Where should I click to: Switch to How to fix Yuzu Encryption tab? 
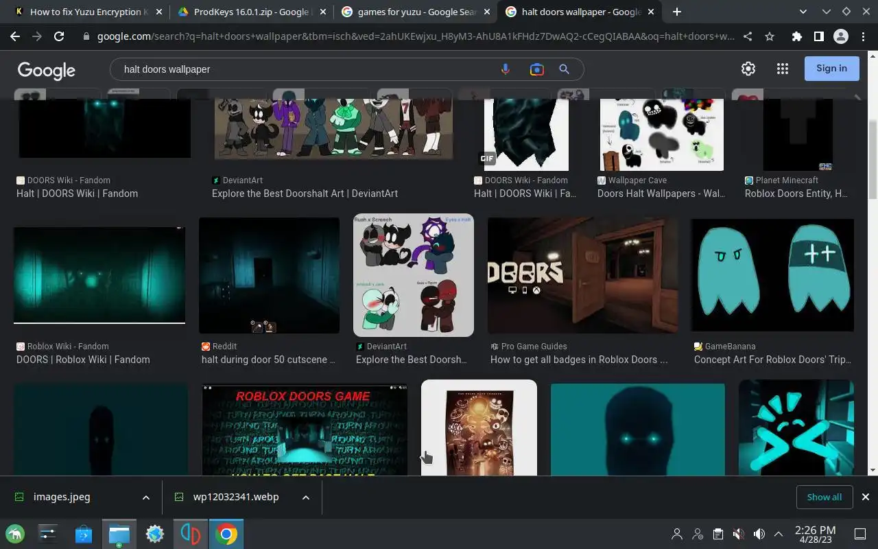[89, 12]
